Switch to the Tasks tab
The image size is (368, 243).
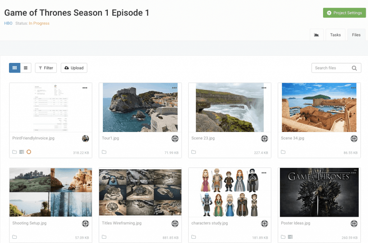335,35
